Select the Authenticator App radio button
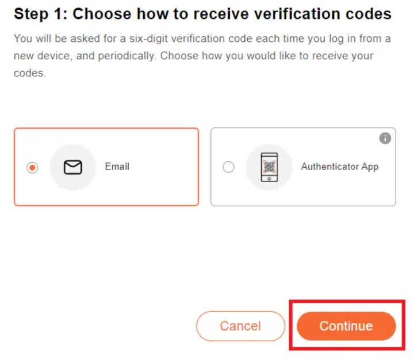This screenshot has width=414, height=359. (x=228, y=167)
